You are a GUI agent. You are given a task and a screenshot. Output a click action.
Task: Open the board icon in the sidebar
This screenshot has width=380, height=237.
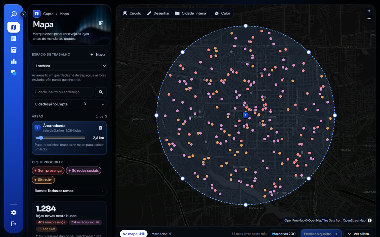point(14,39)
